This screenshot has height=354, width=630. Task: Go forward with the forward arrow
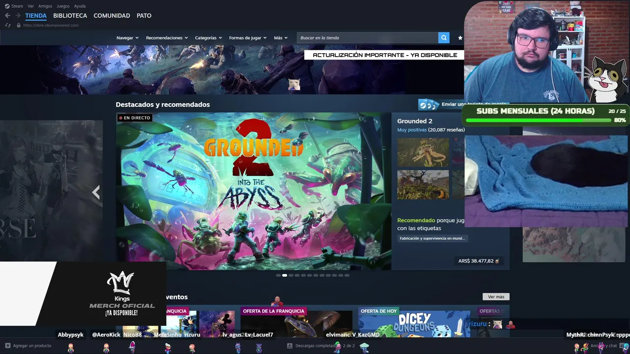(18, 16)
